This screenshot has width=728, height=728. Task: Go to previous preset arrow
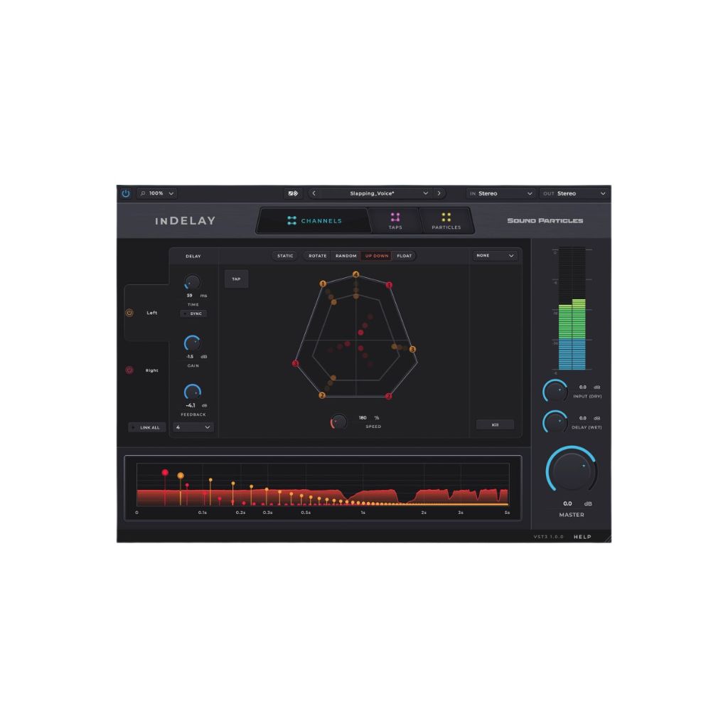pyautogui.click(x=314, y=193)
